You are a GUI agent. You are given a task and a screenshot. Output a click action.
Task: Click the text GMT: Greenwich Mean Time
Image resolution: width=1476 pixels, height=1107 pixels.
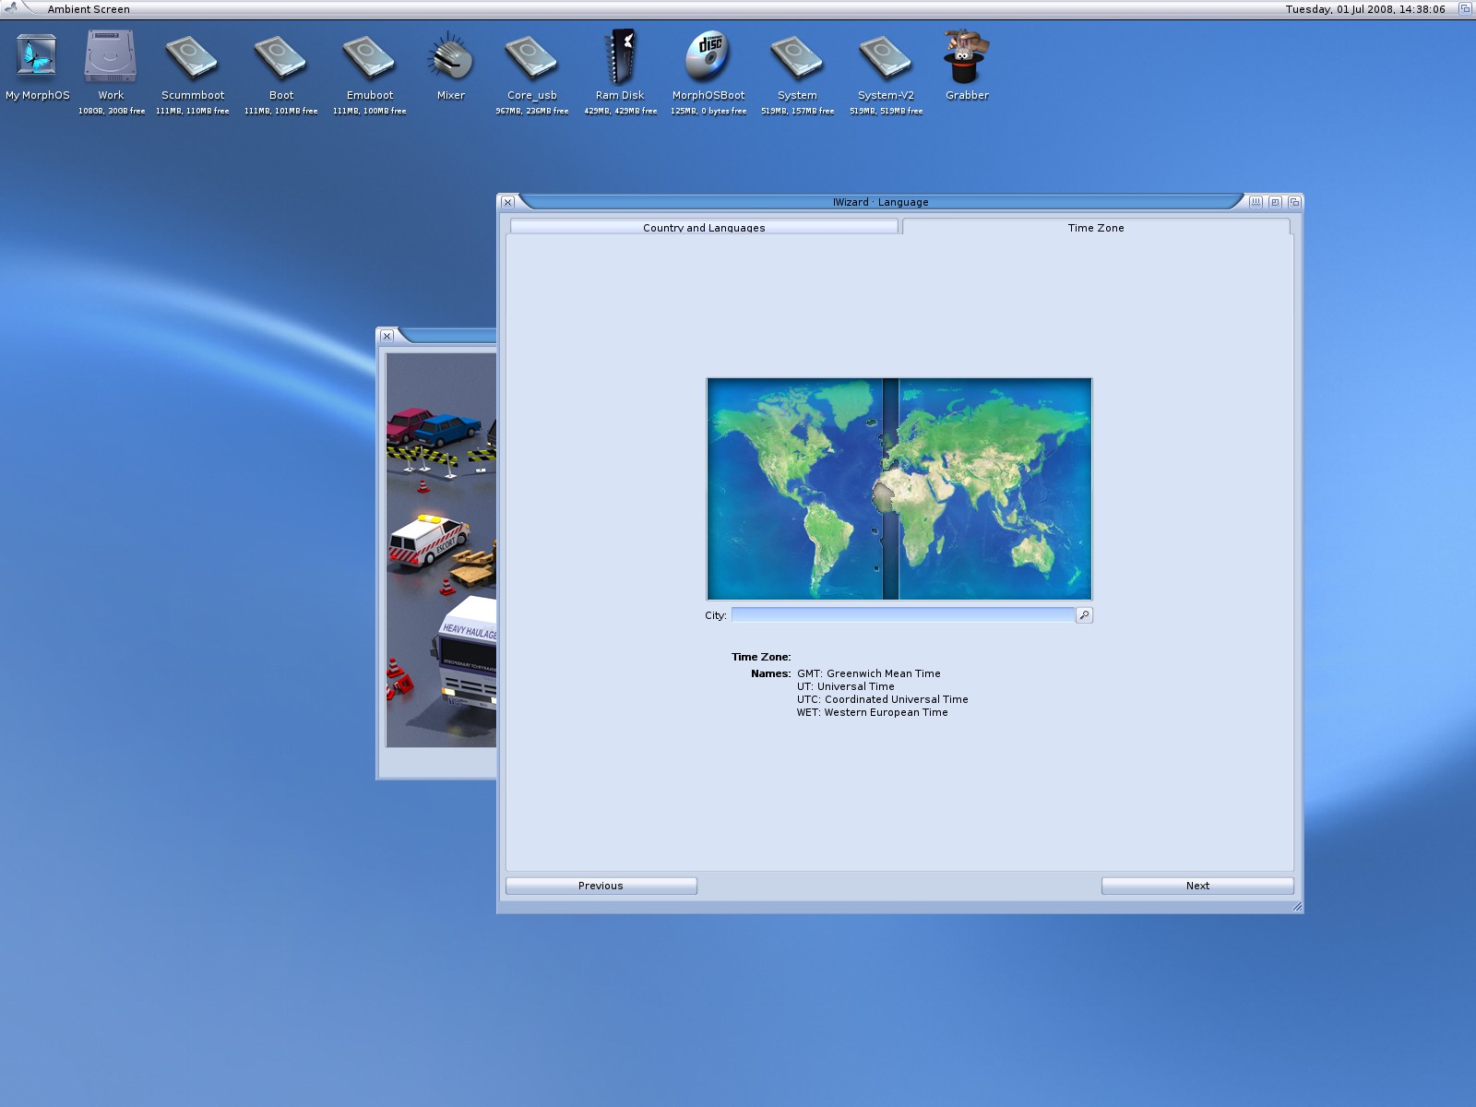click(869, 673)
